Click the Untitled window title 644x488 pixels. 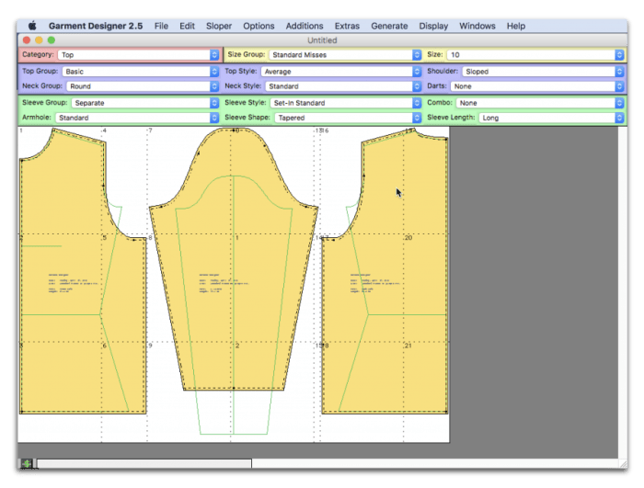(x=322, y=40)
